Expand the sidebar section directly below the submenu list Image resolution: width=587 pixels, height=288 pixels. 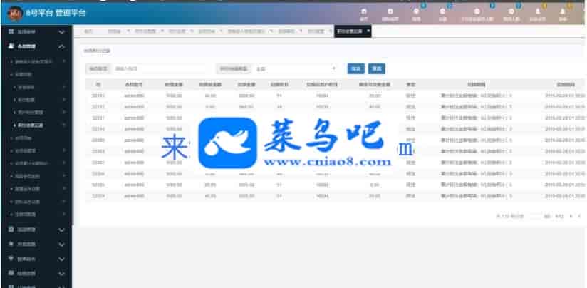[x=36, y=230]
